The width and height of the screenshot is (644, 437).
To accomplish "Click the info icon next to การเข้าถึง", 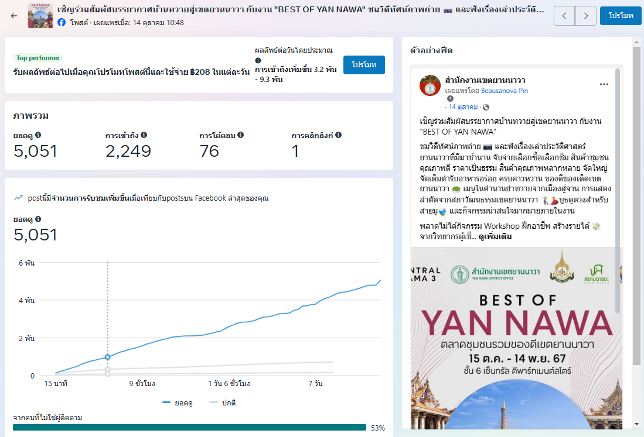I will 144,135.
